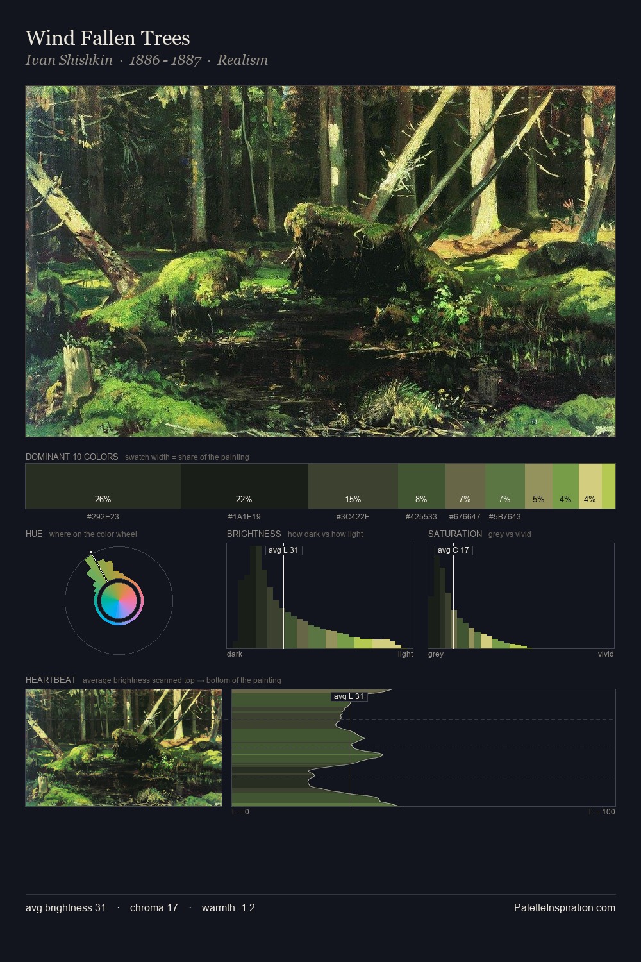Click hex code '#676647' label

[x=465, y=516]
